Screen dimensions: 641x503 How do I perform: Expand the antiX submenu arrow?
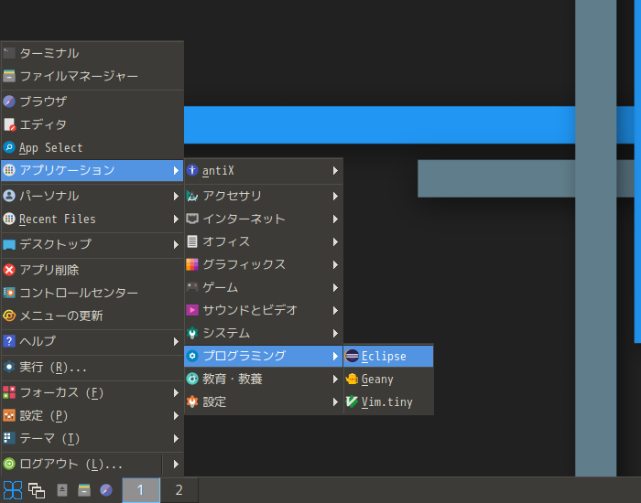coord(335,171)
